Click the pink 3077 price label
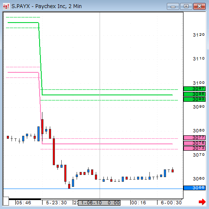 [195, 137]
